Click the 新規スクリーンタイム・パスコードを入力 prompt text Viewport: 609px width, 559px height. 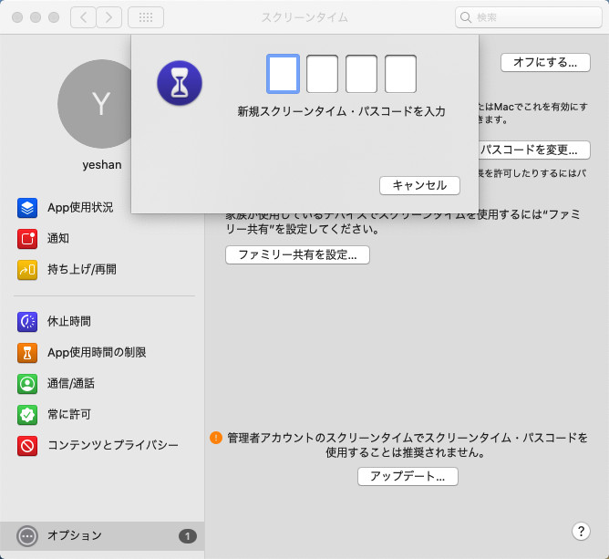click(x=341, y=112)
